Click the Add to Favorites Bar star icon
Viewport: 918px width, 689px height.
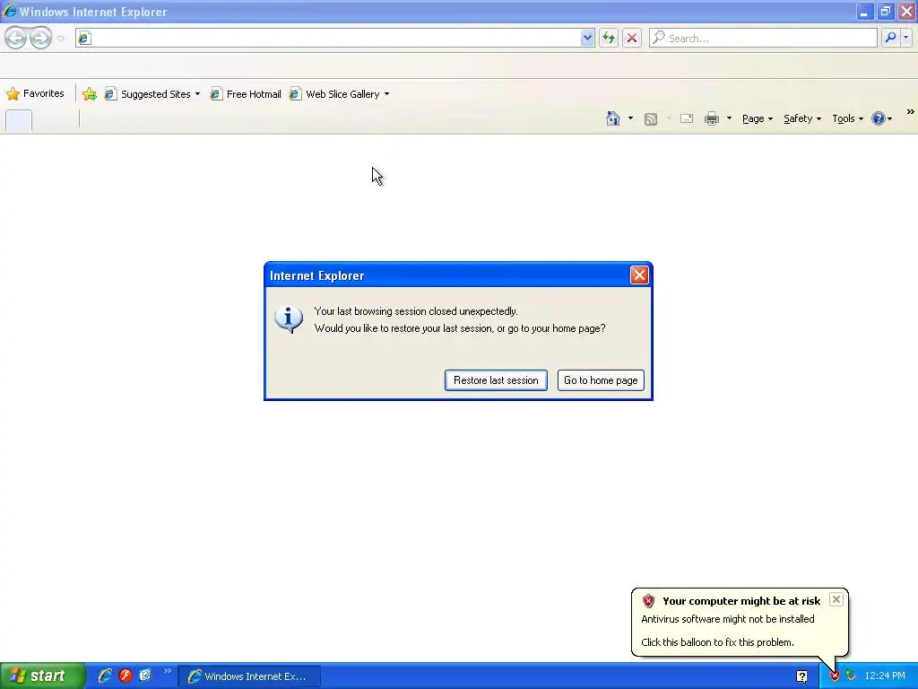tap(90, 93)
